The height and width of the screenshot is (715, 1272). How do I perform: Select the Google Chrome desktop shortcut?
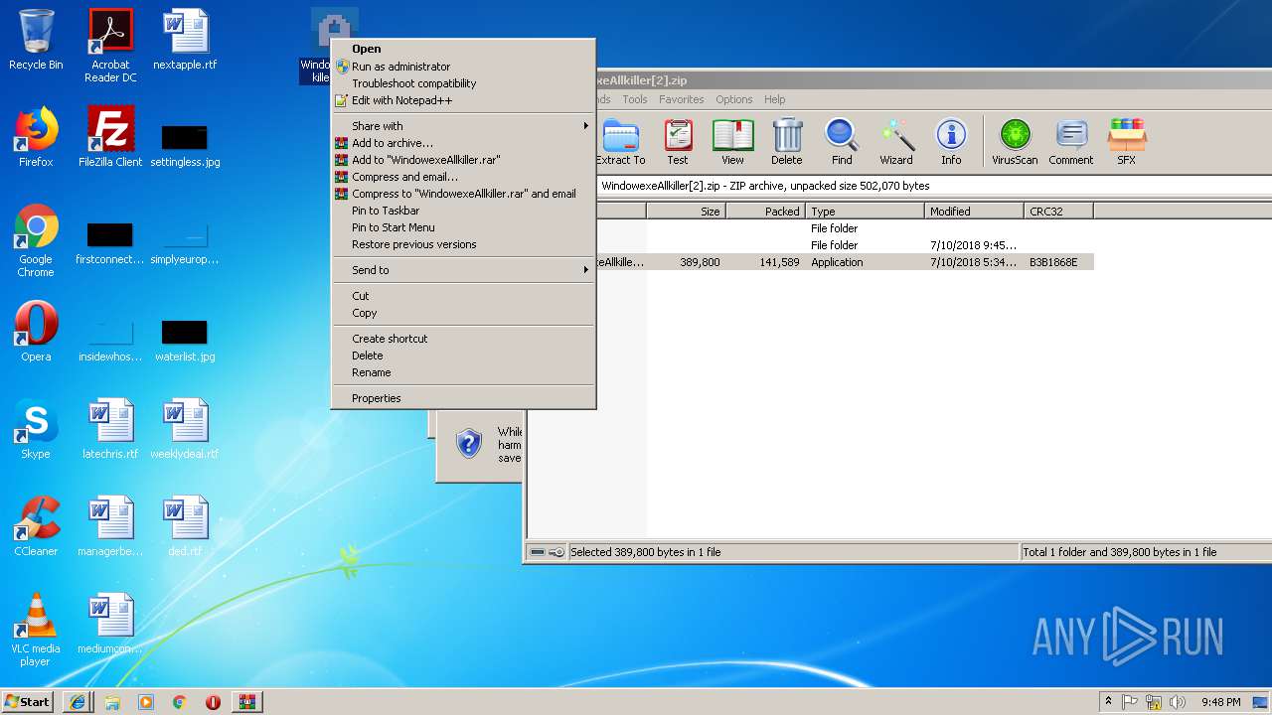(36, 240)
